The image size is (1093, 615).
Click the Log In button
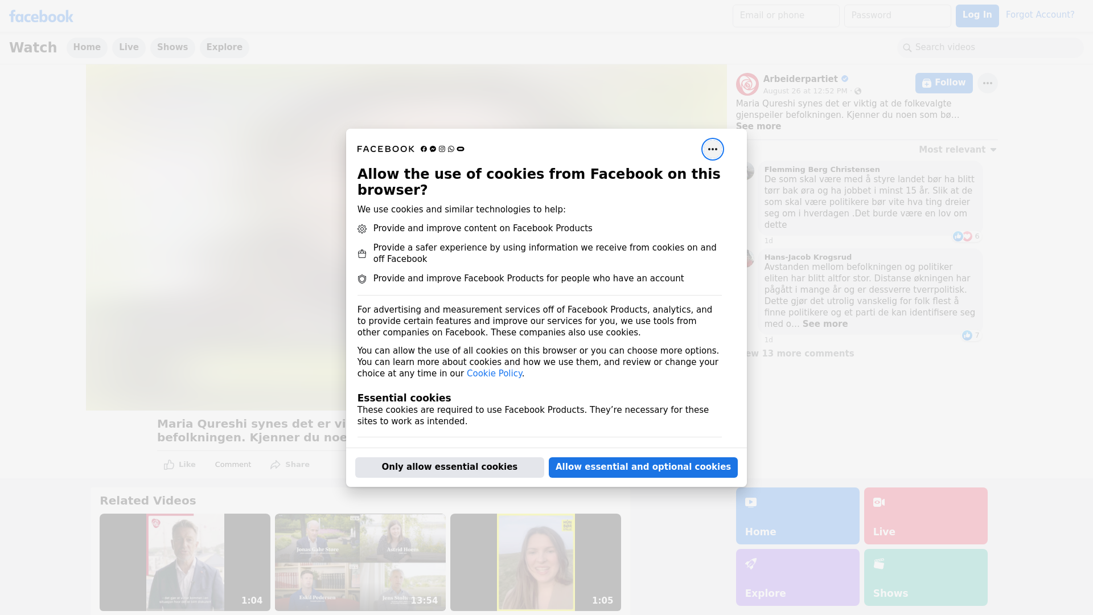(977, 16)
